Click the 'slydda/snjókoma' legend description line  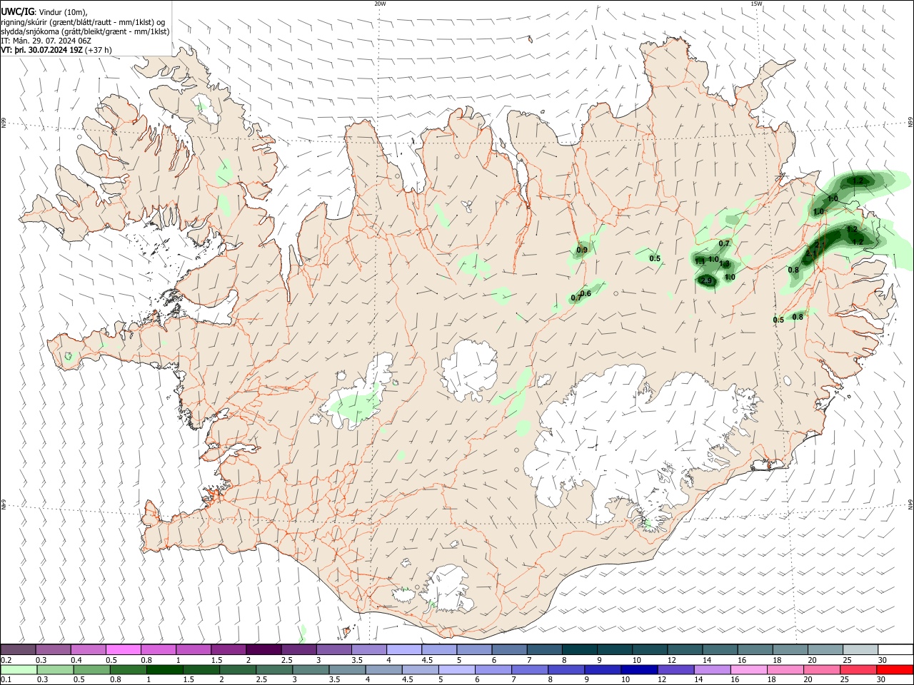click(85, 31)
